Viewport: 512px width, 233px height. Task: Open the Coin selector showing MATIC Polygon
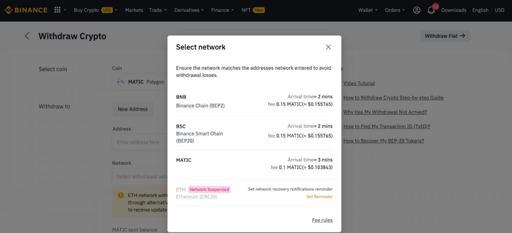[x=140, y=82]
